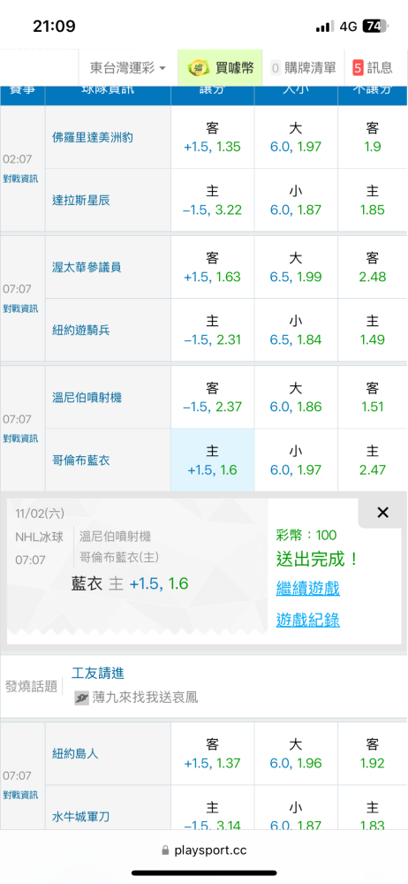Select 客 1.92 for 紐約島人

click(x=372, y=754)
